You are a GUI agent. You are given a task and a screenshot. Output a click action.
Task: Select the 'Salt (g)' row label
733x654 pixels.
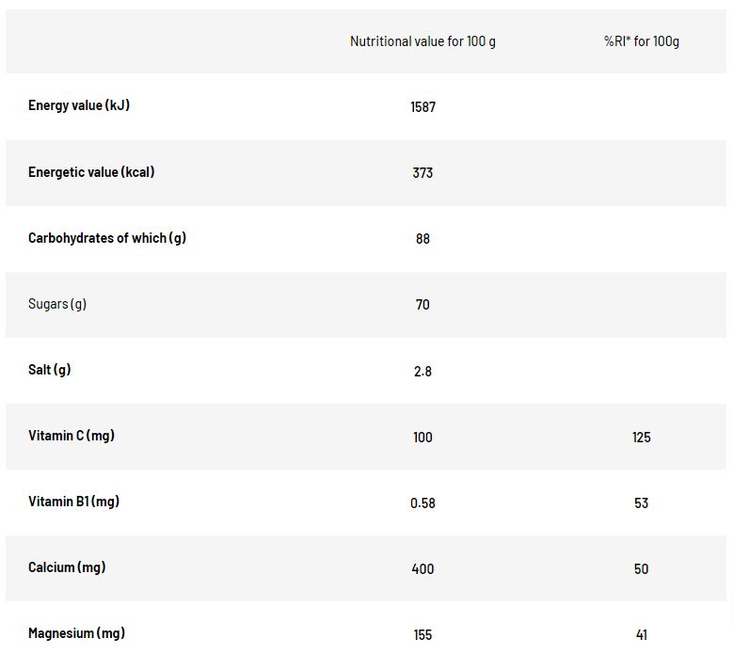coord(50,370)
